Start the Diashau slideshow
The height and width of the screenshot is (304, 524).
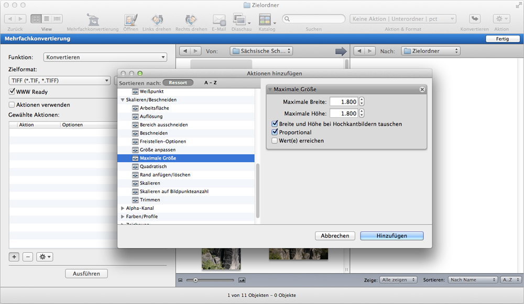coord(239,20)
